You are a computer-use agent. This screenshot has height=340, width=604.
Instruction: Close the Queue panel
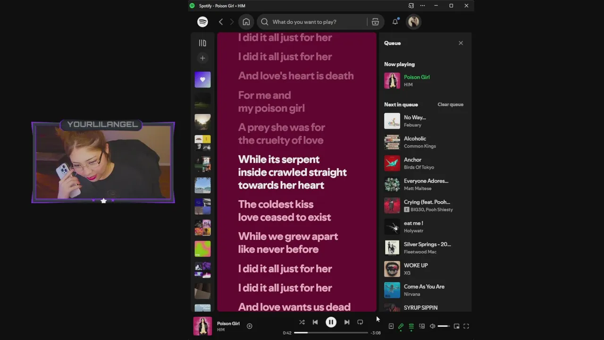tap(461, 43)
